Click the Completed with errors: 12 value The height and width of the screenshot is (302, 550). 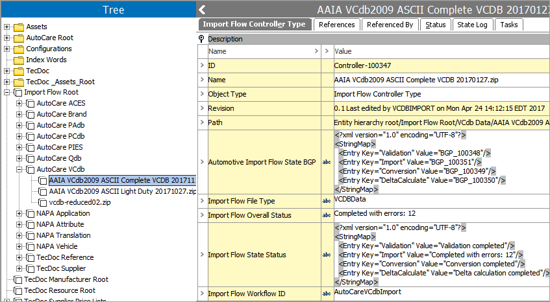point(375,213)
